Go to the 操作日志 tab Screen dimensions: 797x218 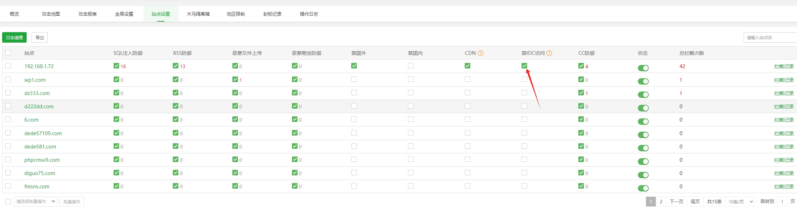tap(309, 14)
